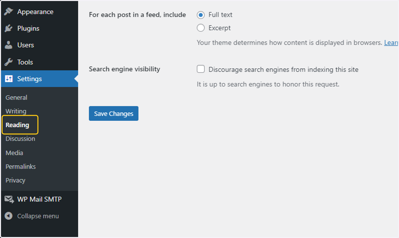The height and width of the screenshot is (238, 399).
Task: Go to General settings
Action: pos(16,98)
